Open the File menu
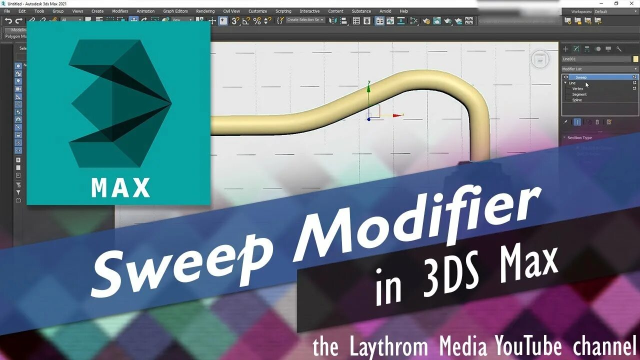Screen dimensions: 640x360 coord(7,11)
